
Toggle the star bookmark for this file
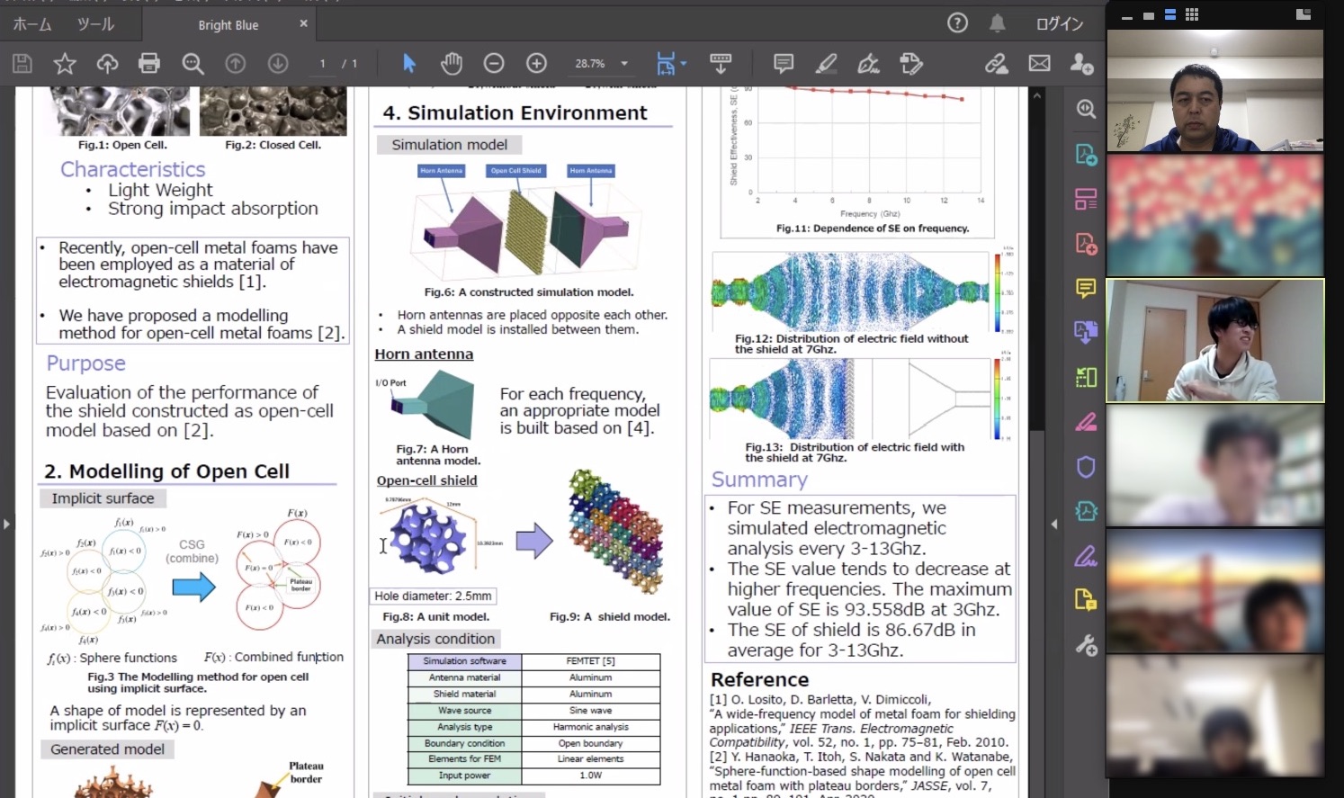click(65, 63)
